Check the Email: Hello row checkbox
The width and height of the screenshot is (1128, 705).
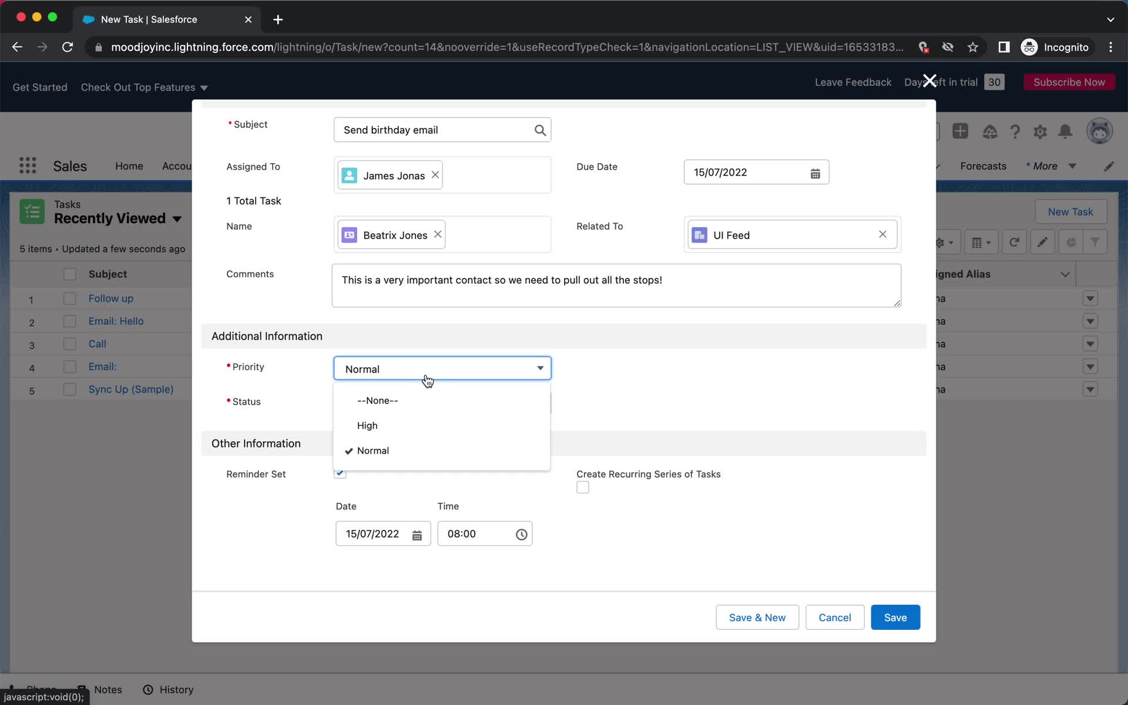click(70, 321)
